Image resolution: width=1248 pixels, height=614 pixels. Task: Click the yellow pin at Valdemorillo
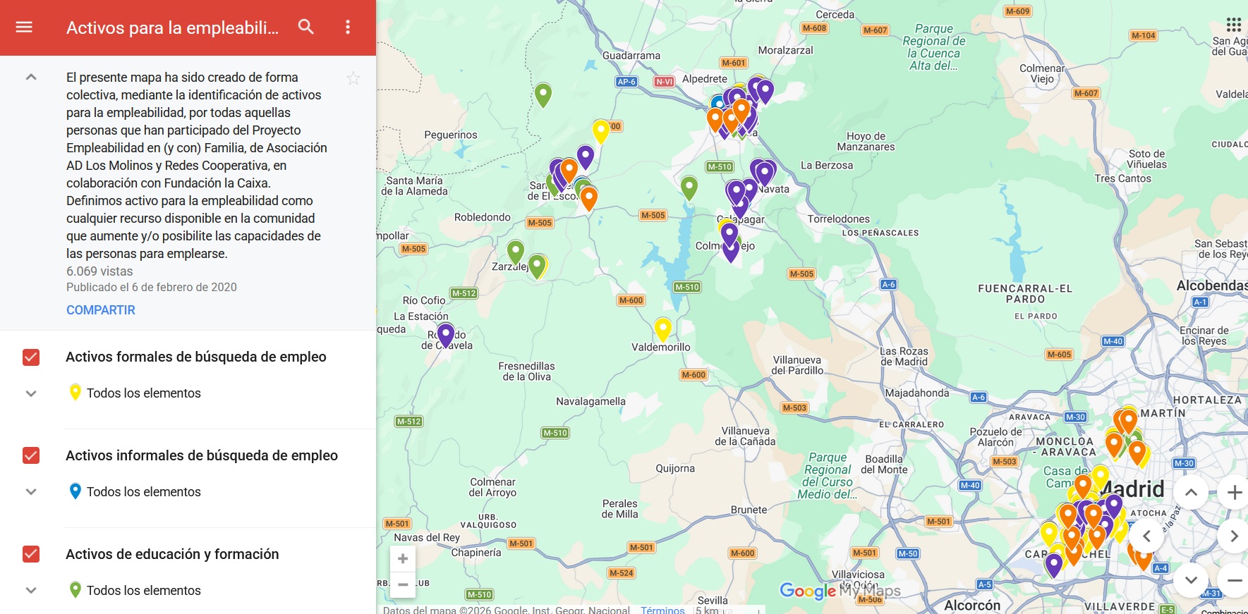662,328
